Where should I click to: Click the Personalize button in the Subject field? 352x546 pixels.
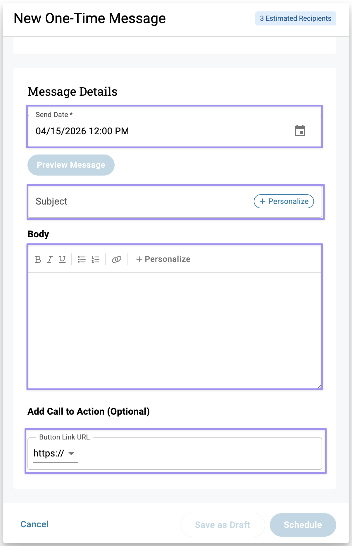(284, 201)
